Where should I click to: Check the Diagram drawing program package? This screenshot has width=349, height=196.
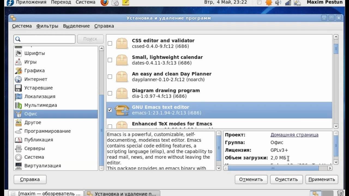(x=110, y=93)
